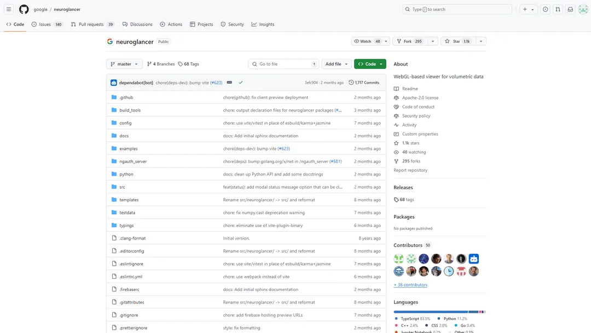Click the dependabot contributor avatar in Contributors
Viewport: 591px width, 333px height.
474,259
